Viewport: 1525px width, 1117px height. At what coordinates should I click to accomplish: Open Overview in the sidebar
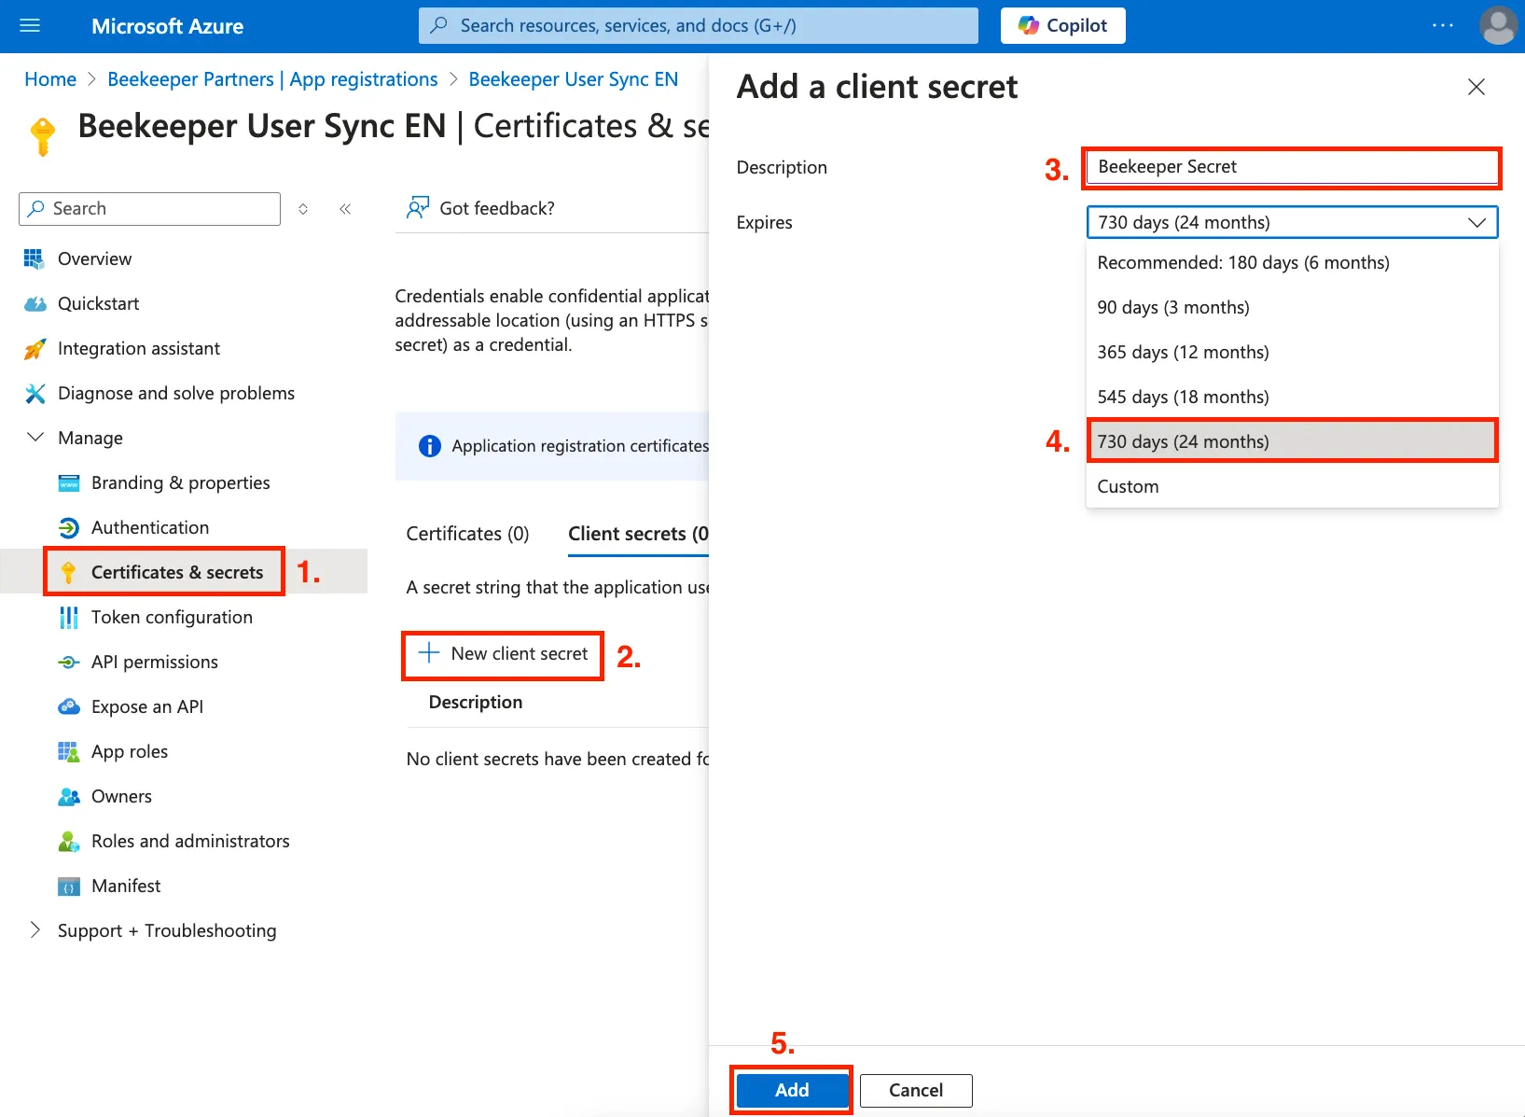94,259
